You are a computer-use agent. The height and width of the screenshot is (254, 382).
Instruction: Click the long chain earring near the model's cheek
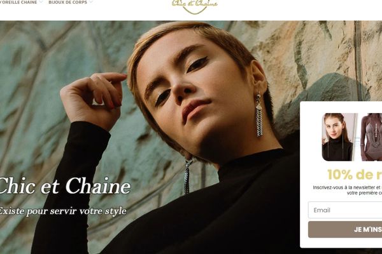coord(259,115)
